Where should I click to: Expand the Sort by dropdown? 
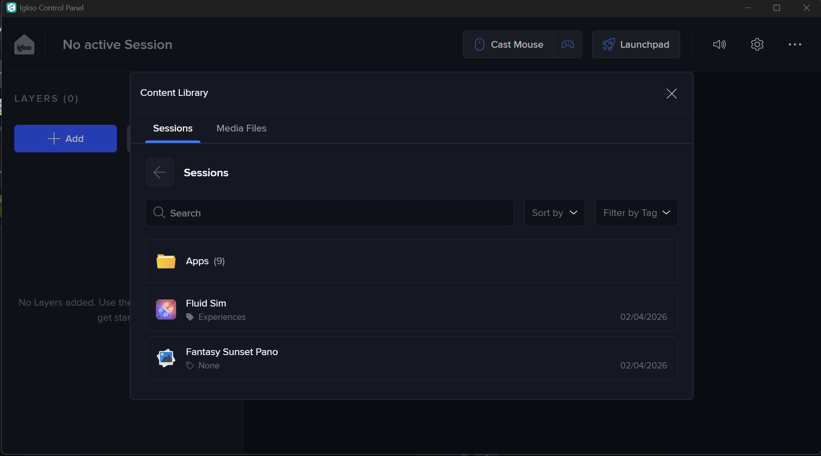(x=554, y=213)
